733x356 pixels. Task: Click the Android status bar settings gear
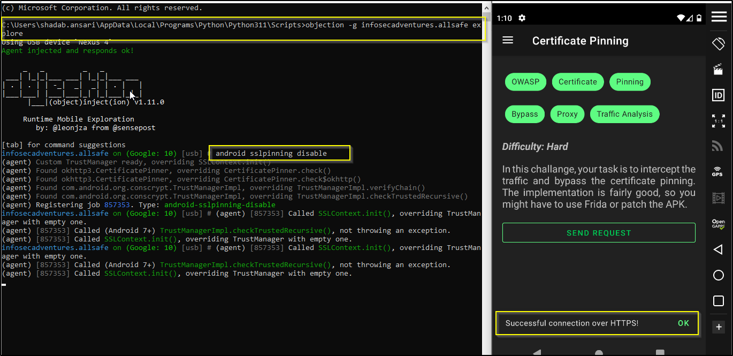click(x=522, y=18)
